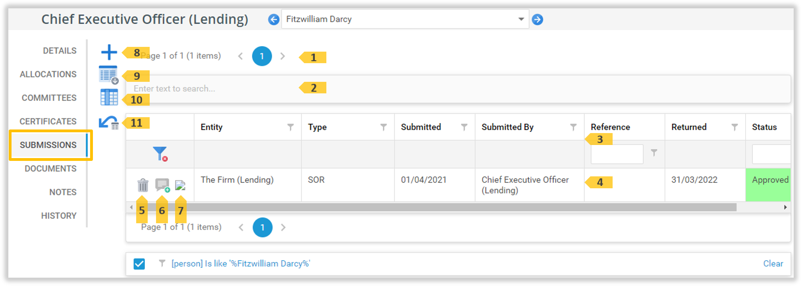Open the Entity column filter

coord(291,127)
